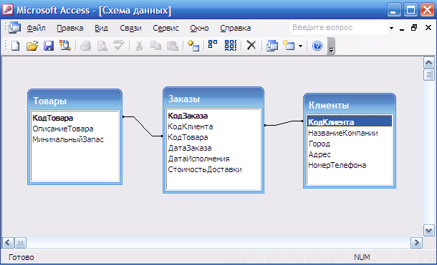Close the inner Схема данных document window
The width and height of the screenshot is (437, 265).
428,27
